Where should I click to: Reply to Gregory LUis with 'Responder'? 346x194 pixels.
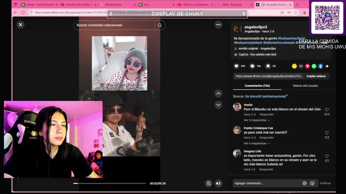tap(266, 169)
